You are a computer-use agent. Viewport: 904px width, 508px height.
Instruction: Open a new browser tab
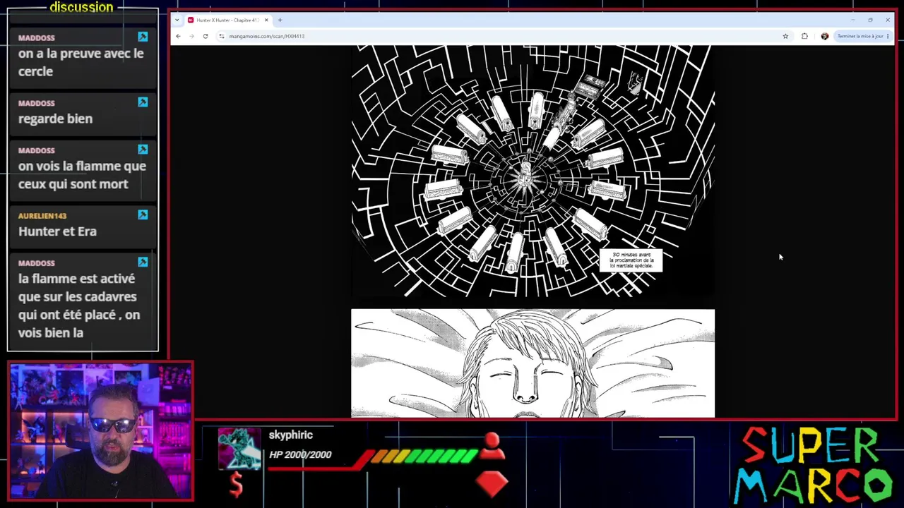coord(280,20)
